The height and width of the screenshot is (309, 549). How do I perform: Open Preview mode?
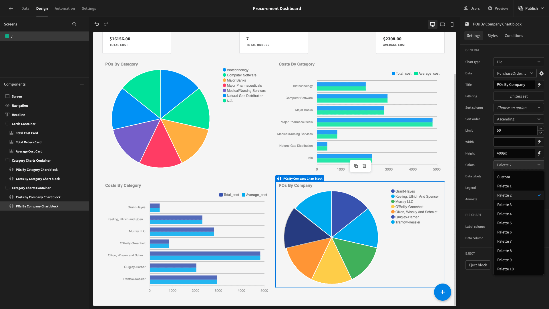pos(498,9)
